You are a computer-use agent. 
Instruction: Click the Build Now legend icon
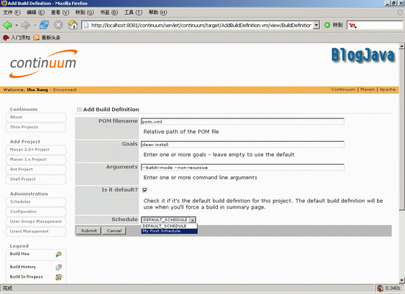click(59, 254)
